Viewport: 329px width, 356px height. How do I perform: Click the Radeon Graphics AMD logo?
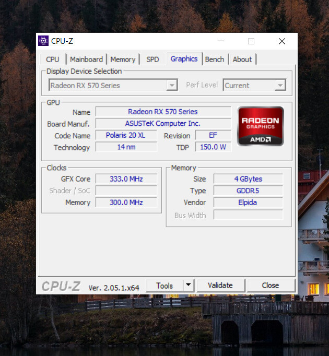click(261, 126)
